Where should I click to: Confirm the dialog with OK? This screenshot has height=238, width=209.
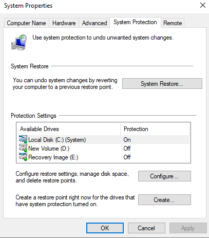(x=105, y=228)
